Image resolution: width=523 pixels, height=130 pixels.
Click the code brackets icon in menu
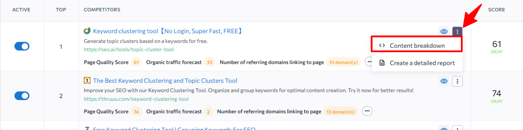(x=382, y=45)
